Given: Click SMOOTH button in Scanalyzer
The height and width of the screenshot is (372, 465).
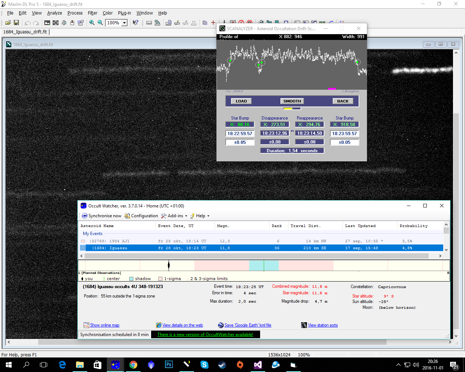Looking at the screenshot, I should pyautogui.click(x=292, y=101).
